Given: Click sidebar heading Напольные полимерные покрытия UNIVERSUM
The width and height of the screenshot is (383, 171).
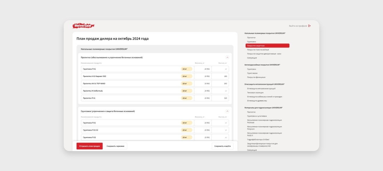Looking at the screenshot, I should coord(265,33).
